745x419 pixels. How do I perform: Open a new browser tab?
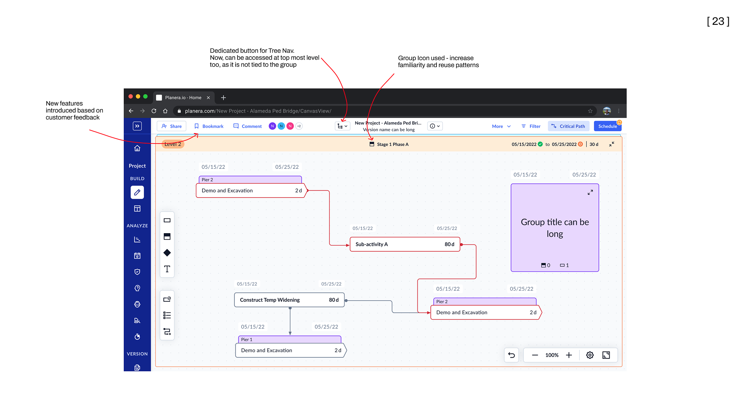223,98
